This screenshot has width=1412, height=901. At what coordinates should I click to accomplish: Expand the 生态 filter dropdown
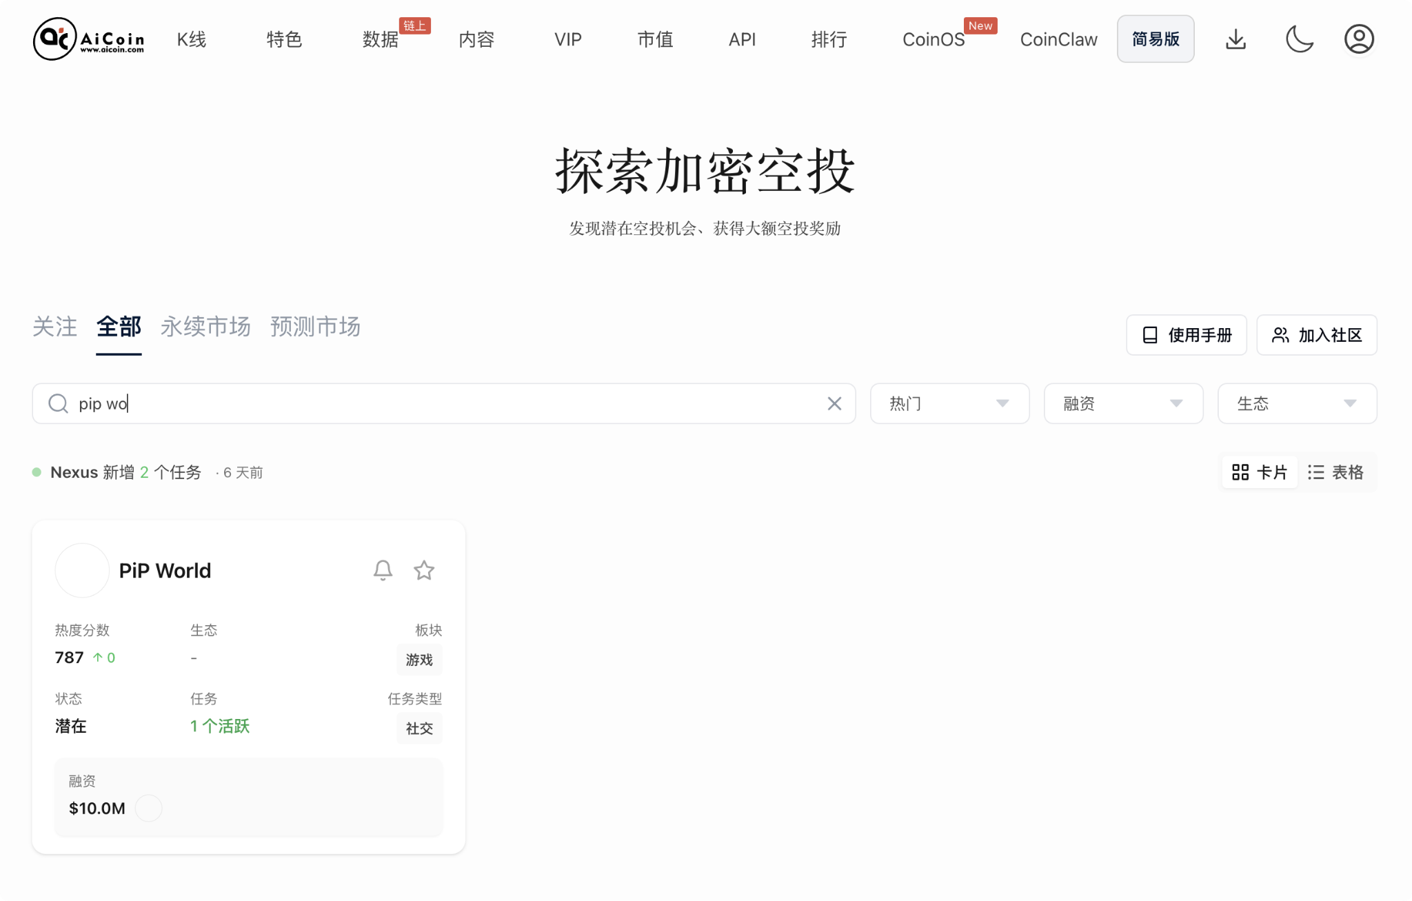(x=1297, y=403)
